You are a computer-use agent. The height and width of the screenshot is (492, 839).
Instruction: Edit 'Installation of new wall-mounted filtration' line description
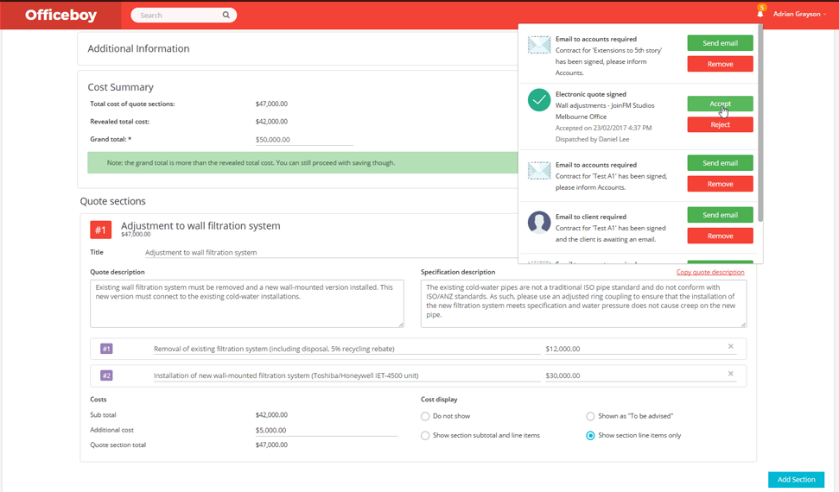(x=346, y=375)
